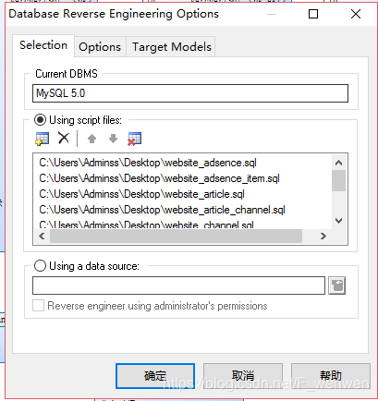Image resolution: width=378 pixels, height=401 pixels.
Task: Maximize the Database Reverse Engineering Options dialog
Action: coord(313,14)
